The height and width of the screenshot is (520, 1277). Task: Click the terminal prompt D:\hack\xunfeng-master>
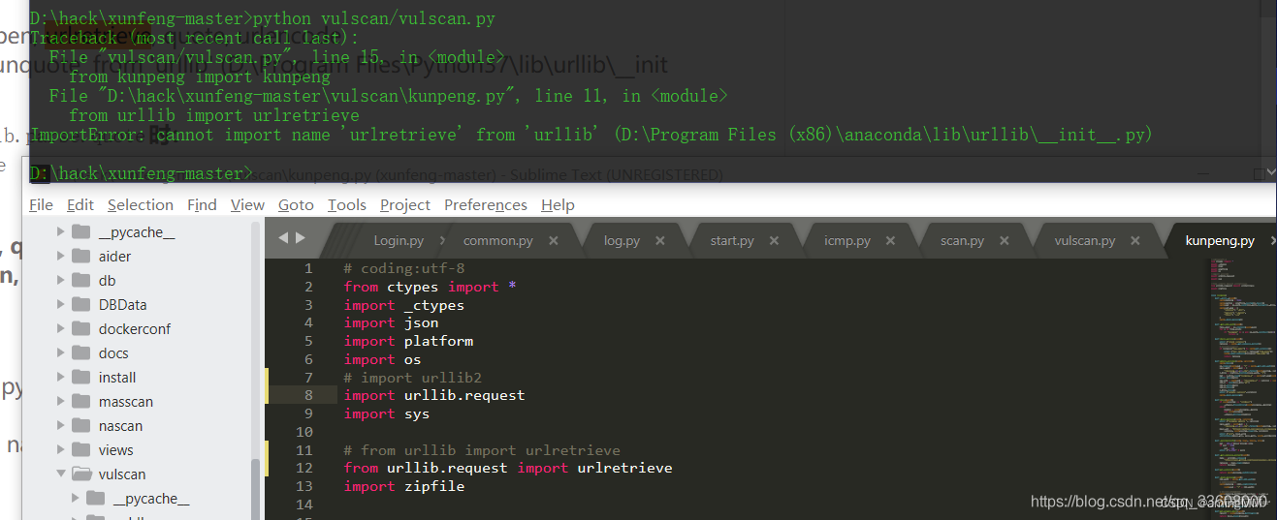click(x=141, y=173)
